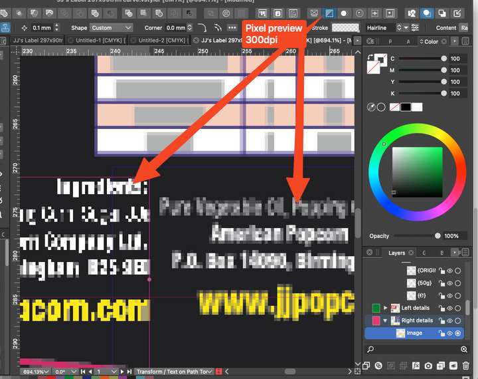The width and height of the screenshot is (478, 379).
Task: Click the fx effects icon in Layers panel
Action: [x=416, y=366]
